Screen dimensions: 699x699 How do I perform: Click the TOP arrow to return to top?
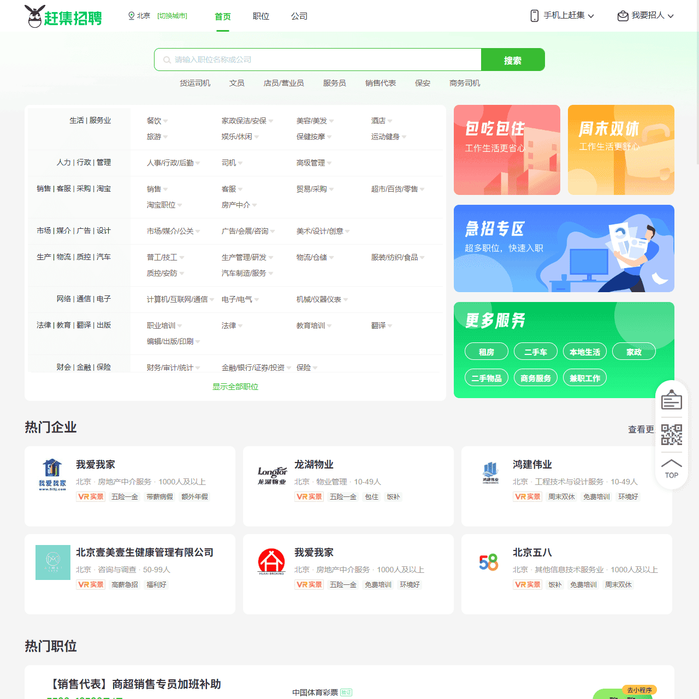point(671,467)
